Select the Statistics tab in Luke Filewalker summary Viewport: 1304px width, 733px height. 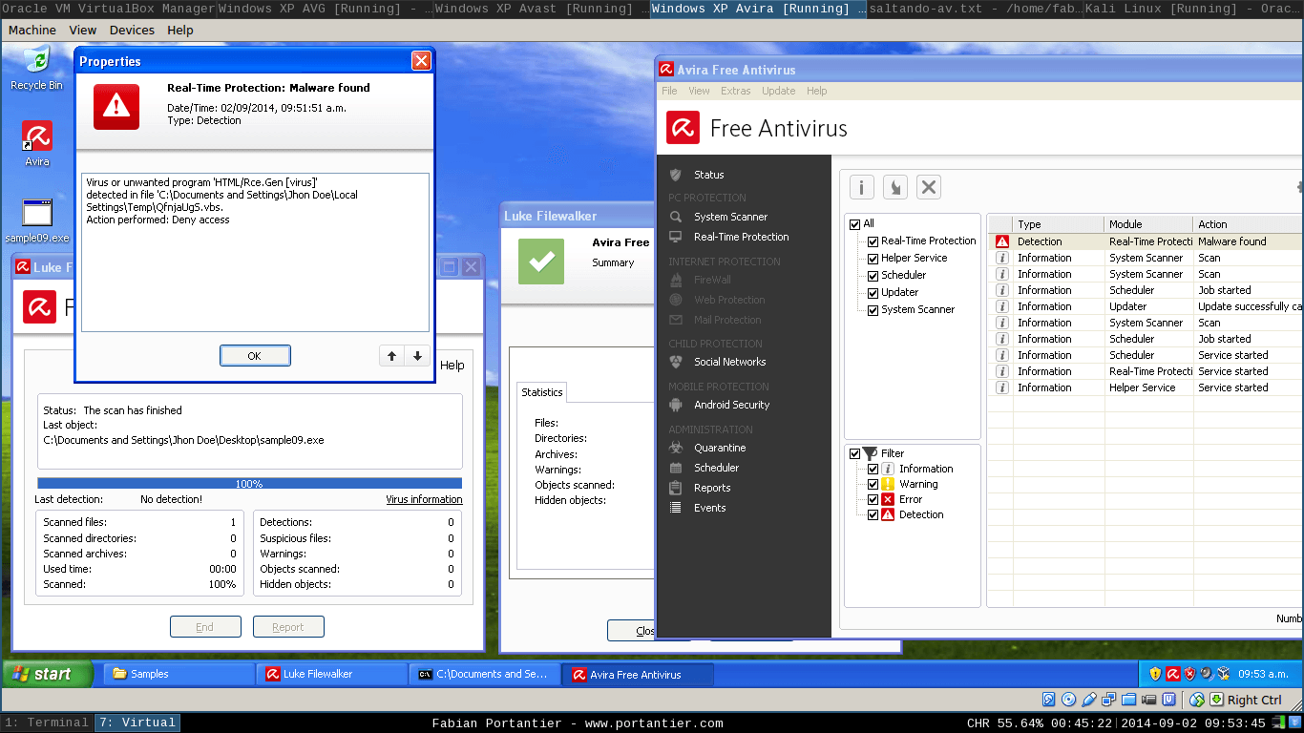click(542, 392)
